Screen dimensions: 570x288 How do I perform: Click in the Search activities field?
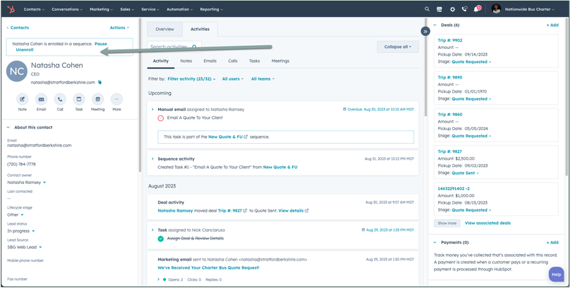click(170, 46)
